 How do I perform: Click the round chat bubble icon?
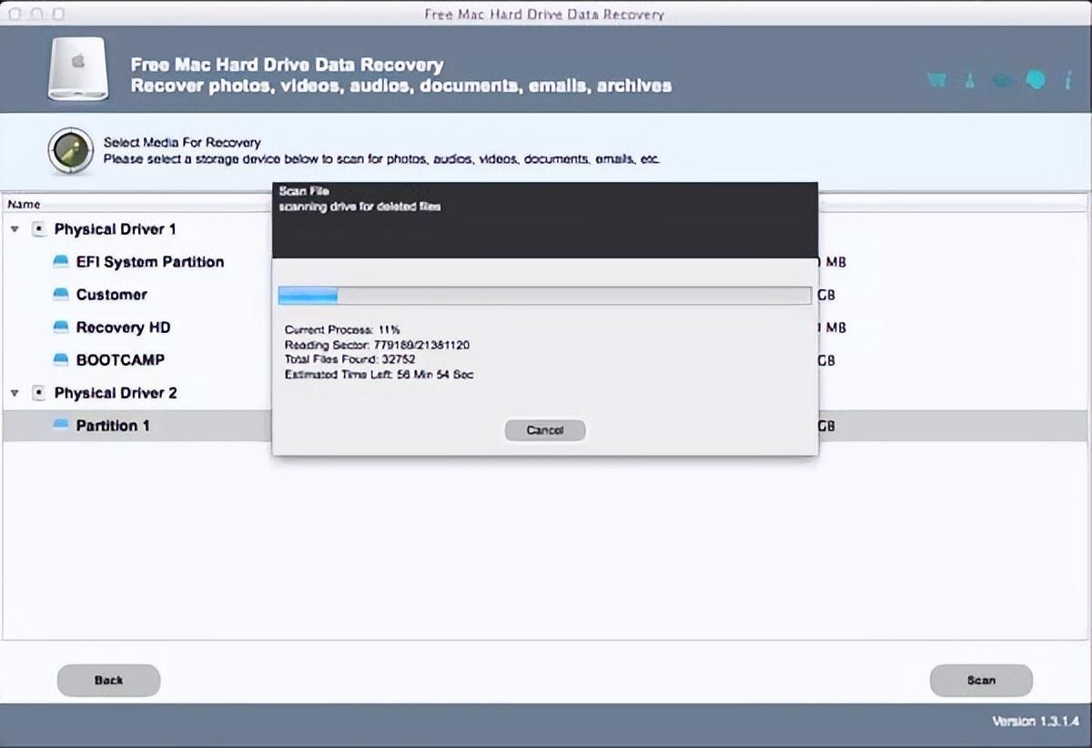(1036, 80)
